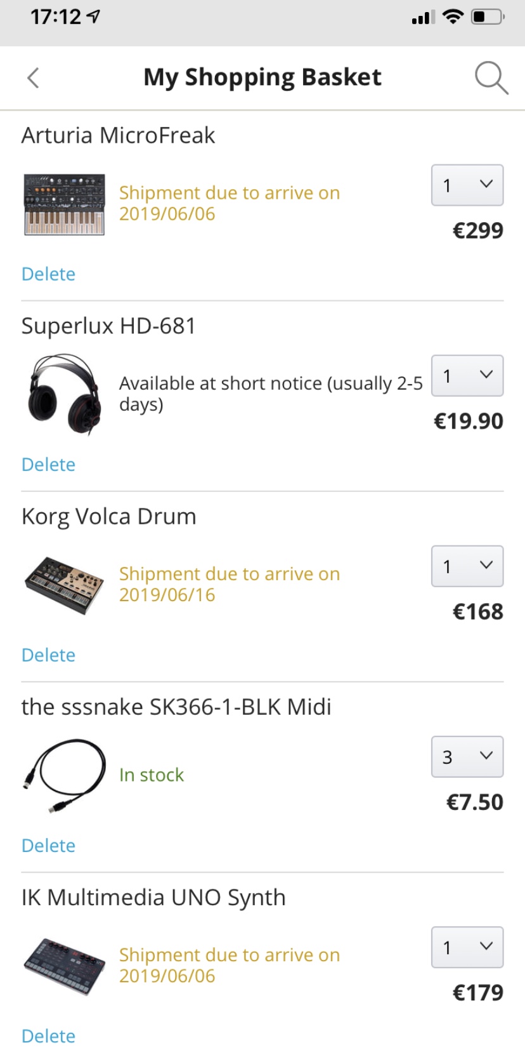The image size is (525, 1057).
Task: Adjust IK Multimedia UNO Synth quantity
Action: pos(467,947)
